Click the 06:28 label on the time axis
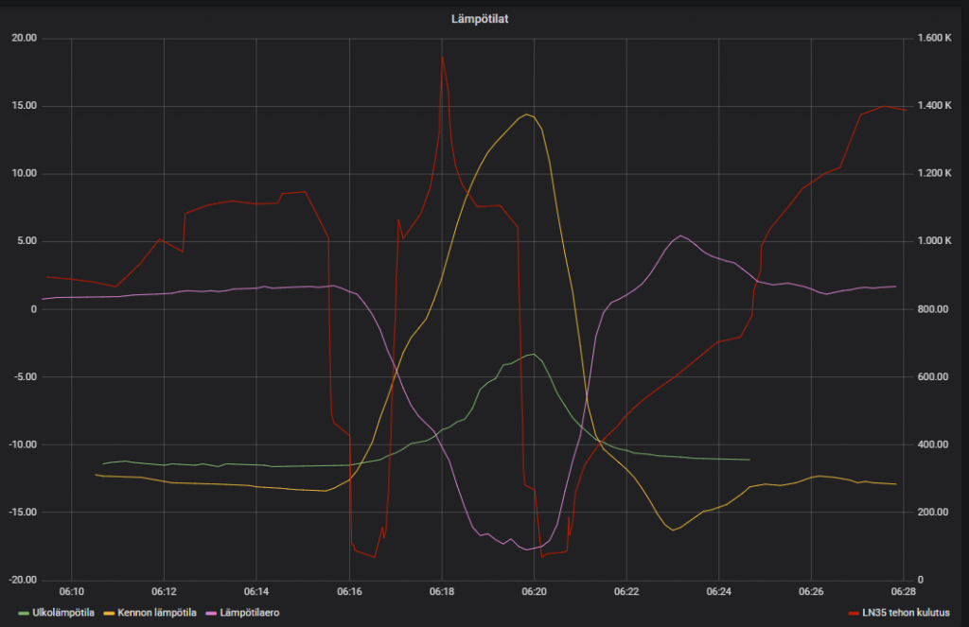 click(x=904, y=591)
